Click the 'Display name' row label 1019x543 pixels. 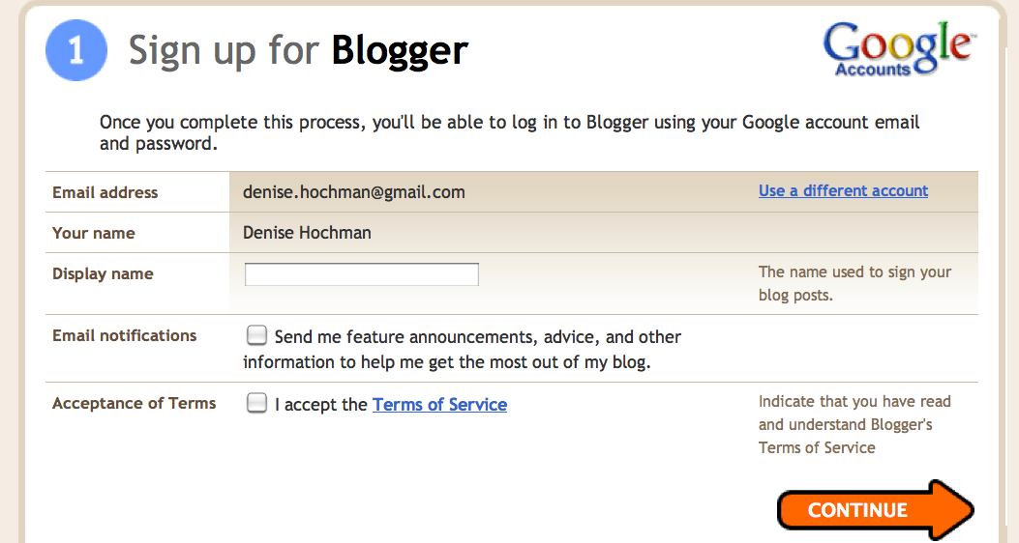[103, 273]
